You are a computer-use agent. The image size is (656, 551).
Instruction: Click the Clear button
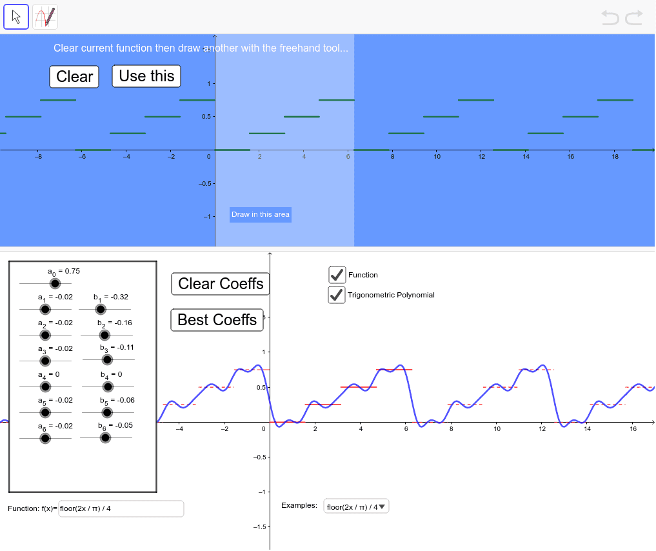tap(74, 77)
